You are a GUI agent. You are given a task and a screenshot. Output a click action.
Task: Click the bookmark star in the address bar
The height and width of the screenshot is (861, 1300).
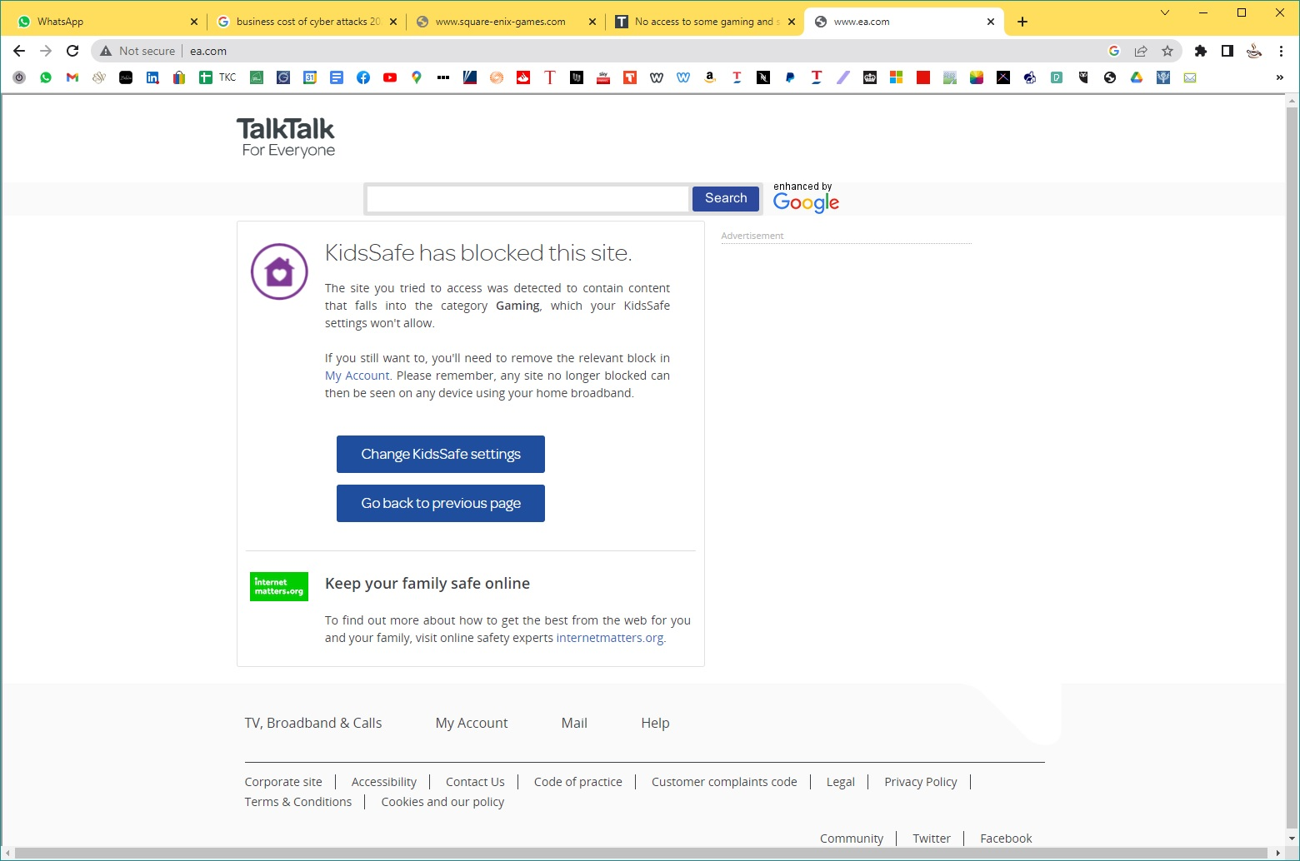click(x=1167, y=51)
